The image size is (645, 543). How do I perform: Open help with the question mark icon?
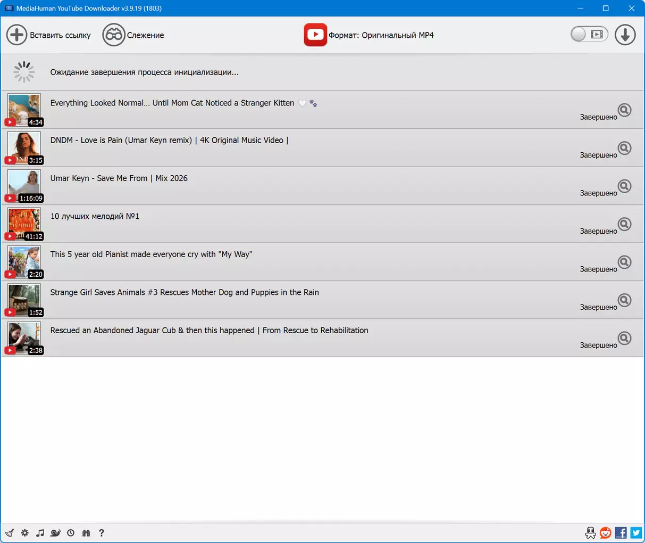pyautogui.click(x=102, y=533)
